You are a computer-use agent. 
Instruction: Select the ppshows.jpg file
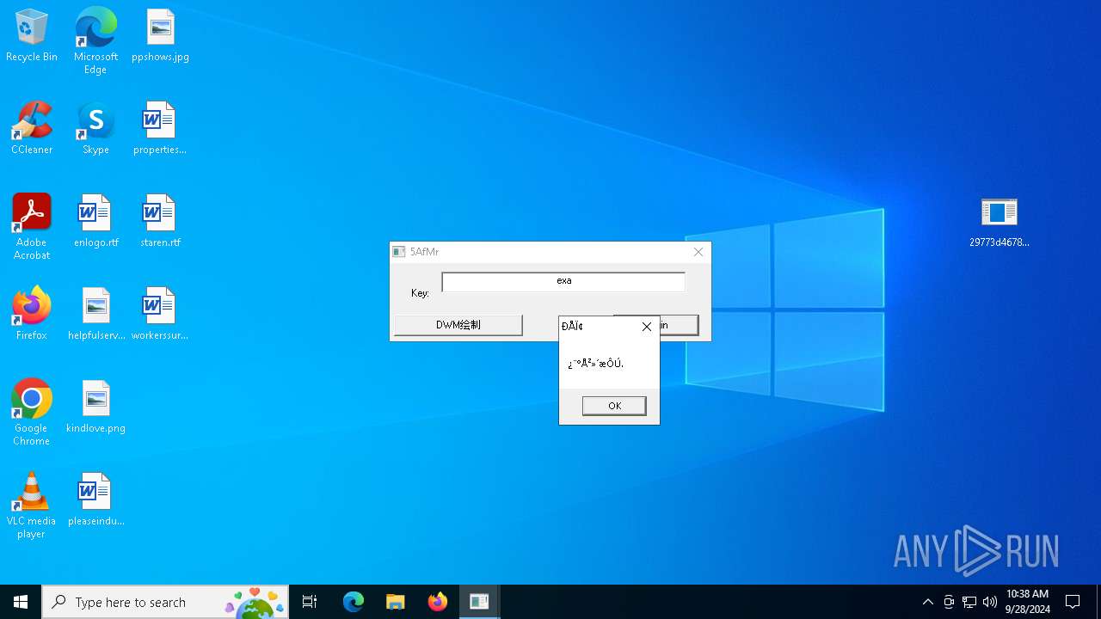pyautogui.click(x=160, y=36)
